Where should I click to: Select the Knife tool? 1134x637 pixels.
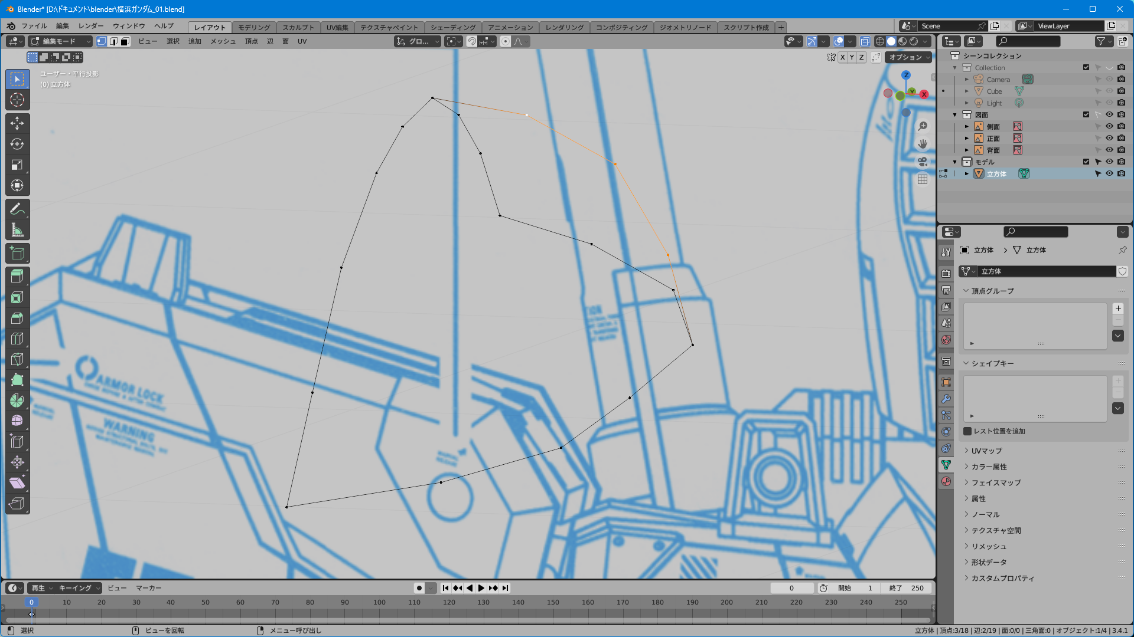point(17,359)
